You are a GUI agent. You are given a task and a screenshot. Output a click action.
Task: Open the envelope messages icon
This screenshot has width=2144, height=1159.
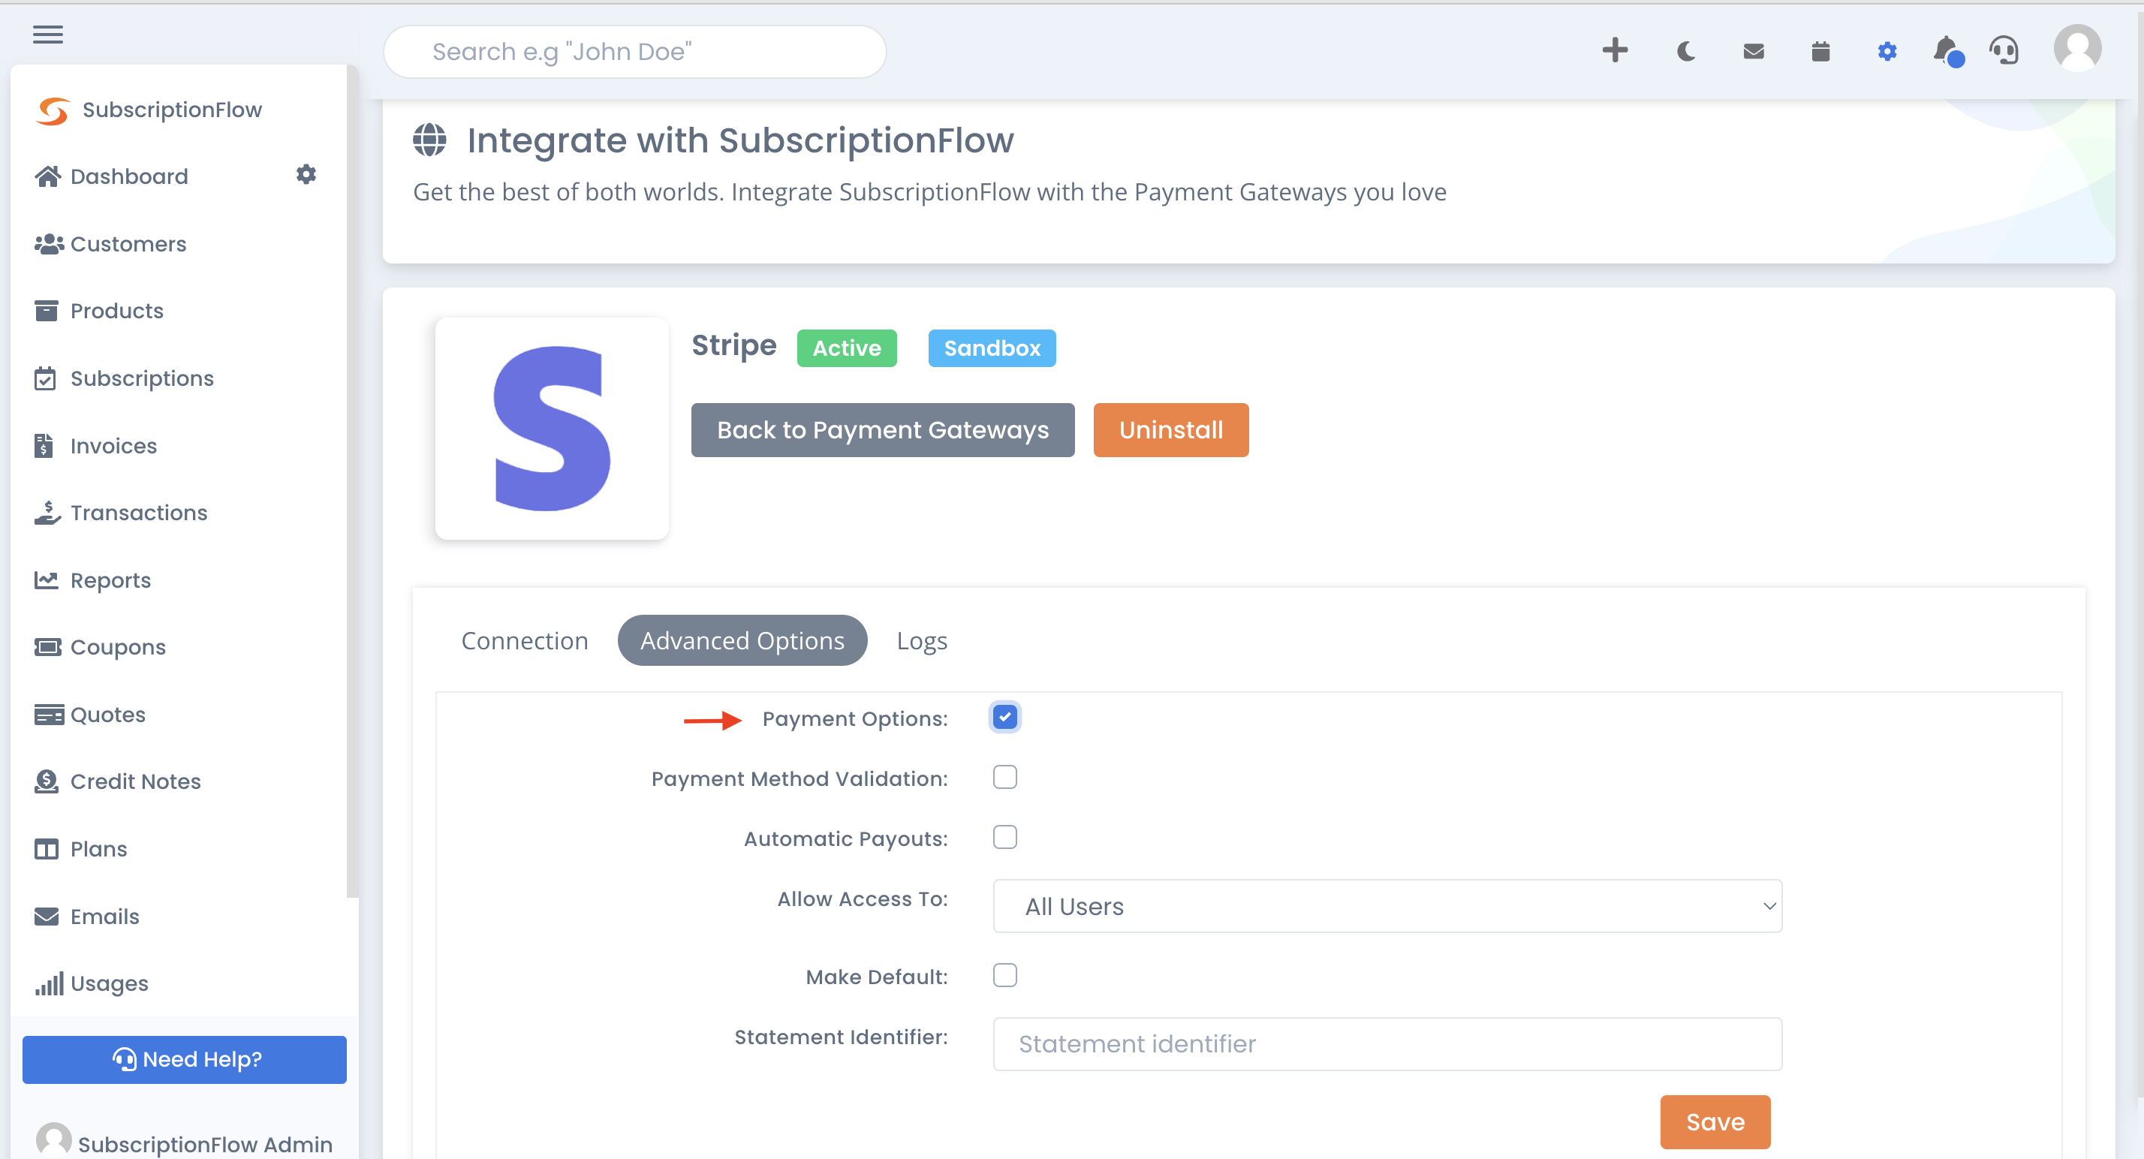[x=1754, y=52]
